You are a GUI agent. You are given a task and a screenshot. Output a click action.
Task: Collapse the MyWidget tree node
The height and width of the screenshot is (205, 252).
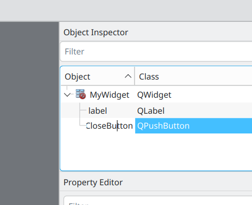[x=67, y=94]
